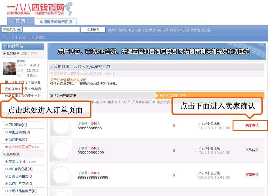
Task: Click thumbnail image of order 2462
Action: 61,150
